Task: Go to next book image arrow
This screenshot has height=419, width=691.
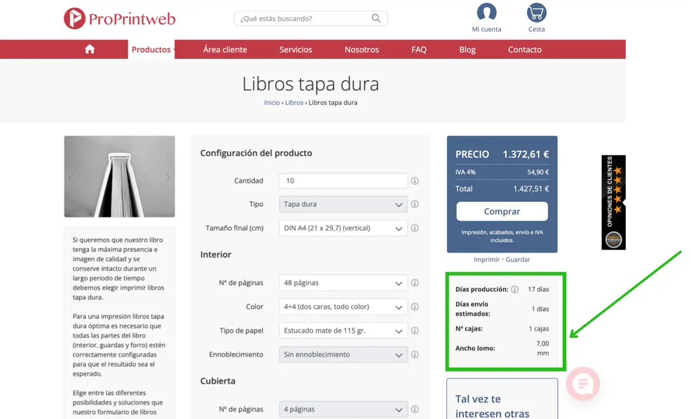Action: pos(167,178)
